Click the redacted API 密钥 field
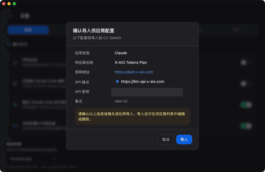 147,92
